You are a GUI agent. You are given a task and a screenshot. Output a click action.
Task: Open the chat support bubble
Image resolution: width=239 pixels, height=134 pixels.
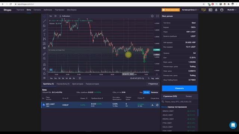[x=233, y=125]
